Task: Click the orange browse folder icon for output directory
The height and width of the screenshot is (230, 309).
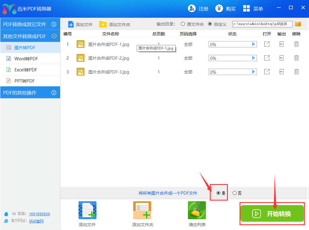Action: pos(298,24)
